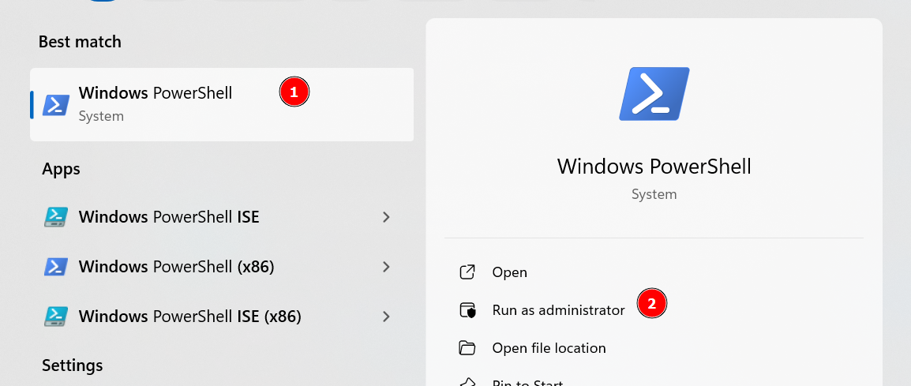Select the Windows PowerShell best match text

156,93
